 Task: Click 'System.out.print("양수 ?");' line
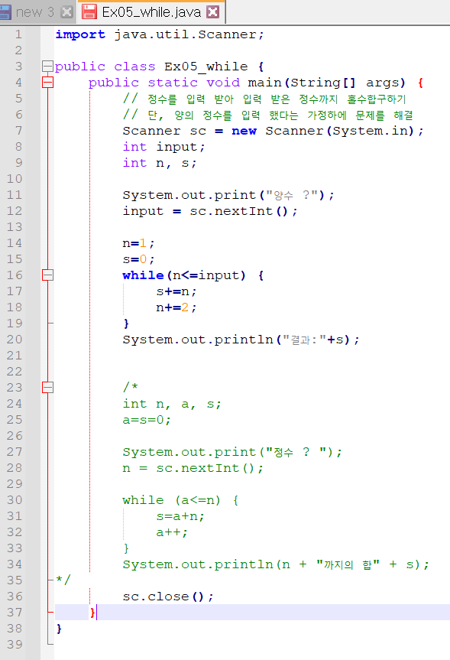(x=228, y=195)
